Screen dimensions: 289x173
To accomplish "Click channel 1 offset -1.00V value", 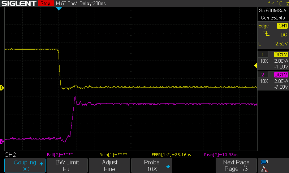I will [x=281, y=67].
